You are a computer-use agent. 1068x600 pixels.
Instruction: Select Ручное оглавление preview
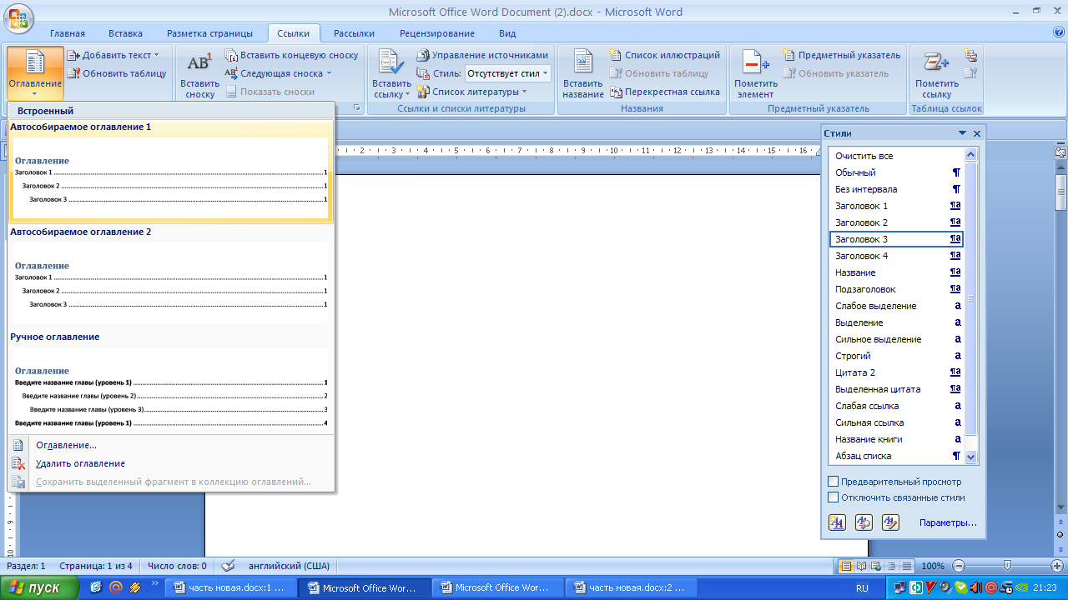coord(170,381)
